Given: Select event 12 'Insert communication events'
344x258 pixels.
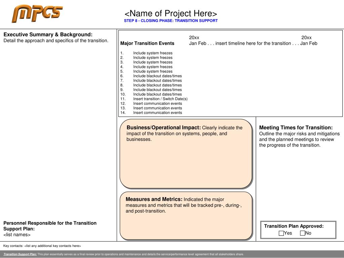Looking at the screenshot, I should tap(158, 103).
